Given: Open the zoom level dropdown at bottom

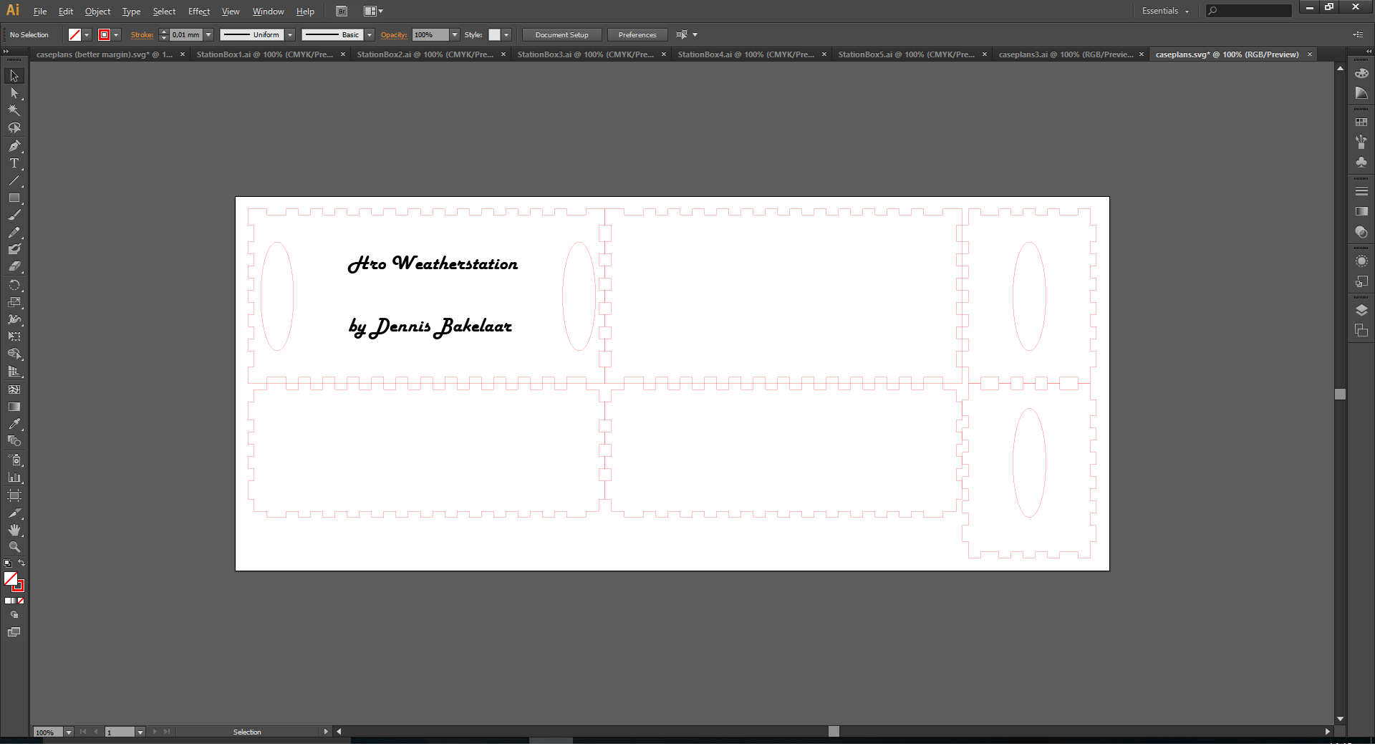Looking at the screenshot, I should [x=69, y=732].
